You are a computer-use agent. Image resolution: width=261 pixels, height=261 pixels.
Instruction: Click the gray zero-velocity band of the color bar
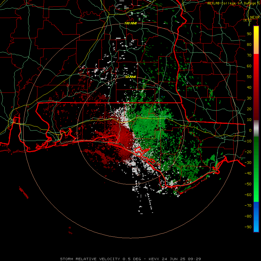point(256,128)
